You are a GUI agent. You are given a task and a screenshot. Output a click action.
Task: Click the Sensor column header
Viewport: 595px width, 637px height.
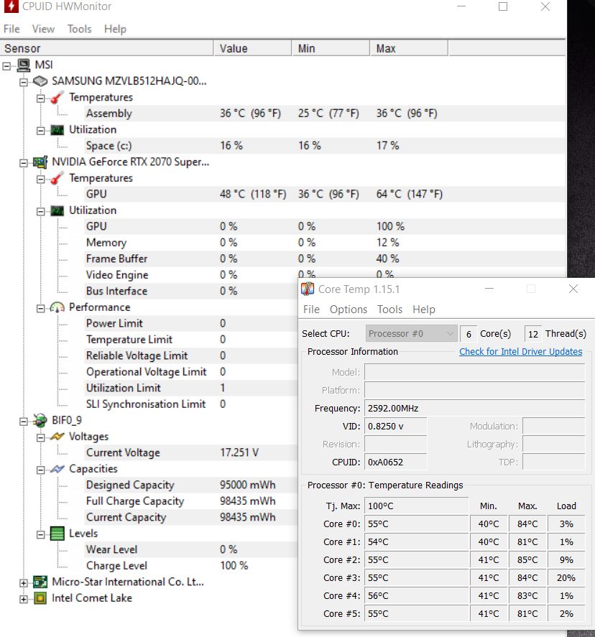point(106,48)
